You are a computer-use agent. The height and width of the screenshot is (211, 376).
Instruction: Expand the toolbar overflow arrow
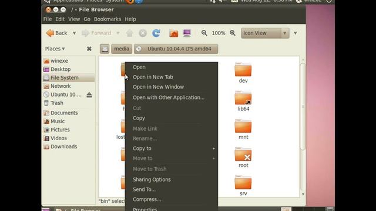point(296,33)
